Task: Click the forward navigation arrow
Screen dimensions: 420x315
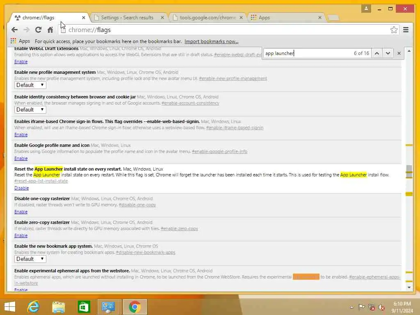Action: click(x=26, y=30)
